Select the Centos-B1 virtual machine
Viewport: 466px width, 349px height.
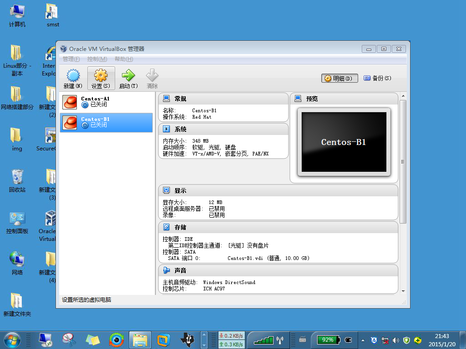(x=106, y=122)
